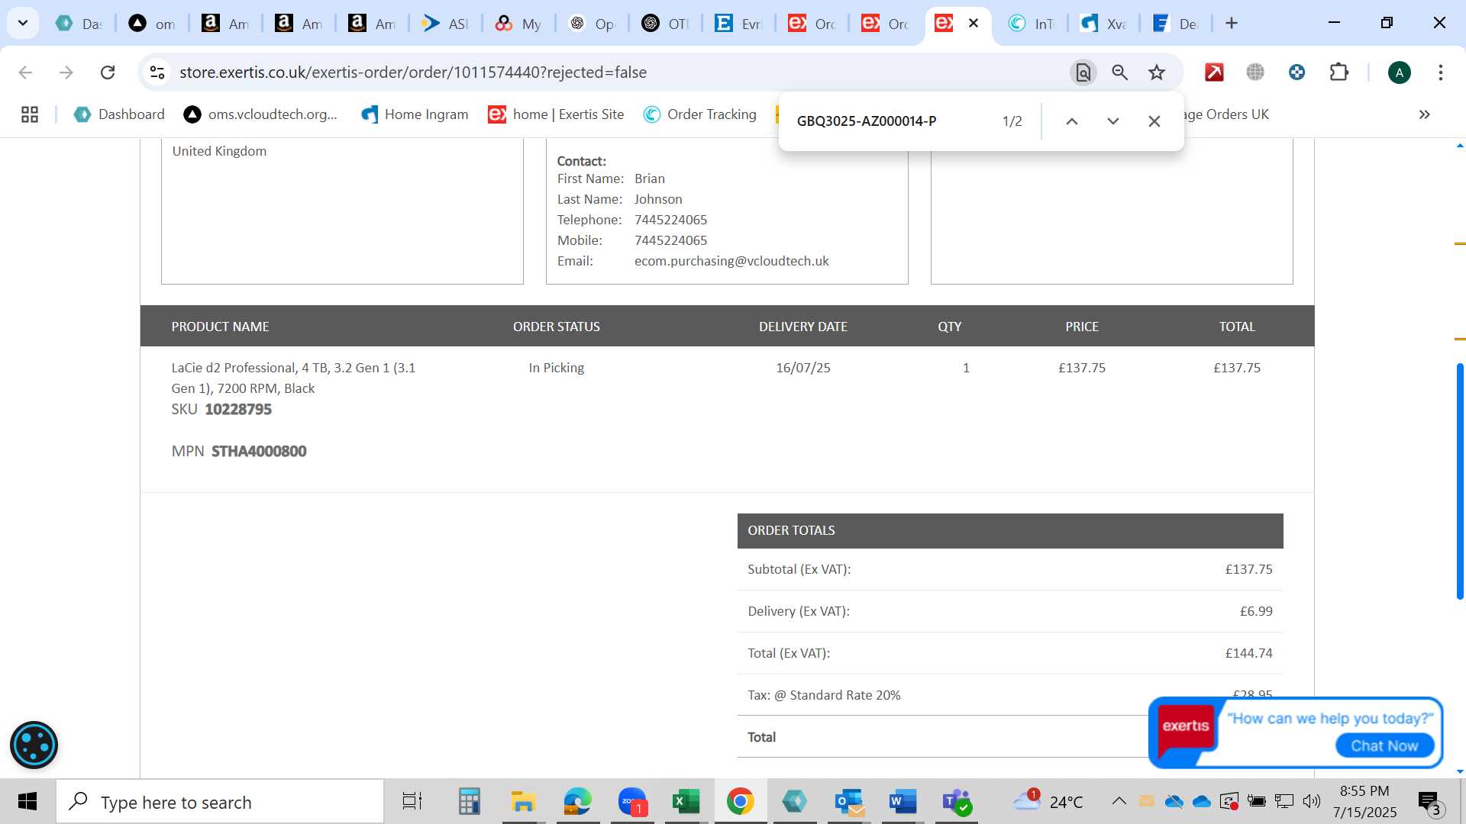Click the find bar search text field
The image size is (1466, 824).
(x=890, y=121)
